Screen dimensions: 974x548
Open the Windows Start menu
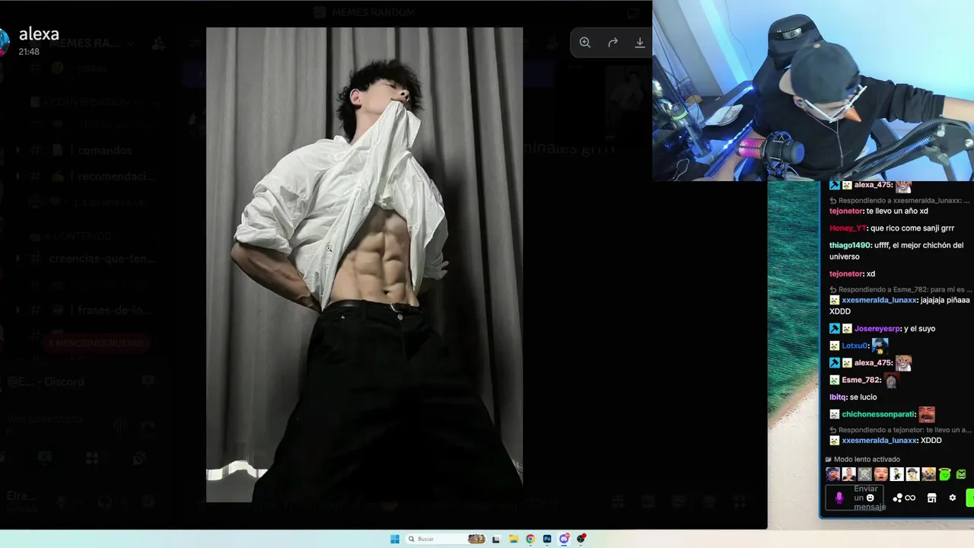pyautogui.click(x=395, y=539)
